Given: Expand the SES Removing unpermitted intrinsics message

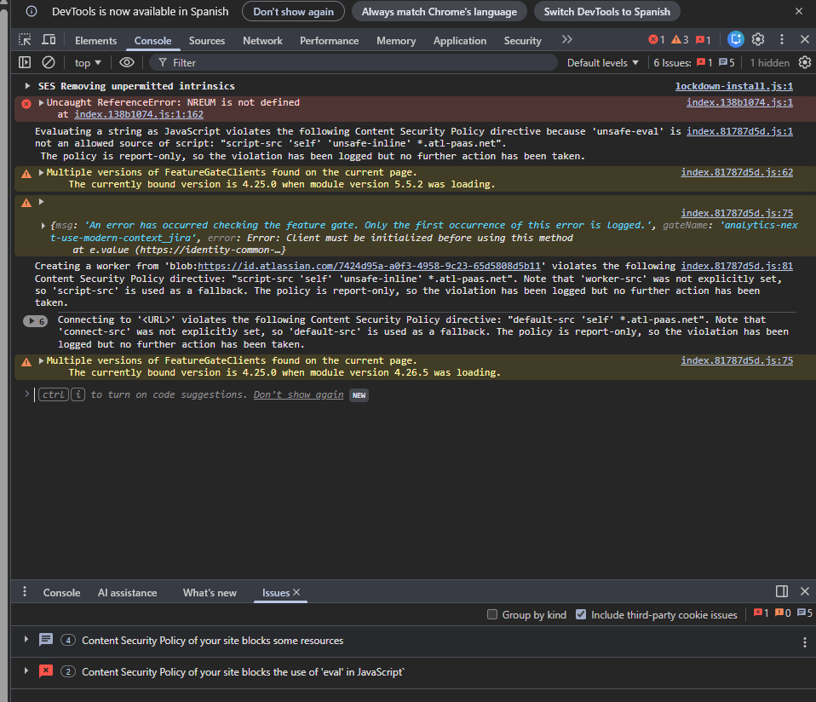Looking at the screenshot, I should coord(27,86).
